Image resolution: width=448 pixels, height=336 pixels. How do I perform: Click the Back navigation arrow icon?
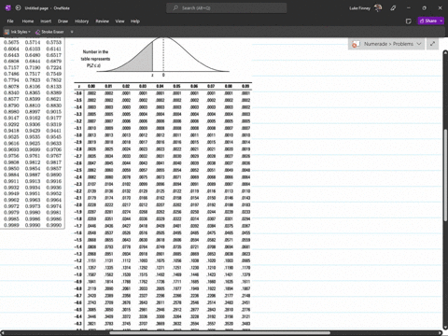(18, 8)
